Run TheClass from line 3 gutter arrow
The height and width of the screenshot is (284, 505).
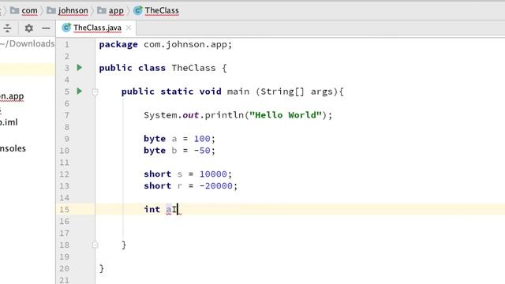(80, 68)
